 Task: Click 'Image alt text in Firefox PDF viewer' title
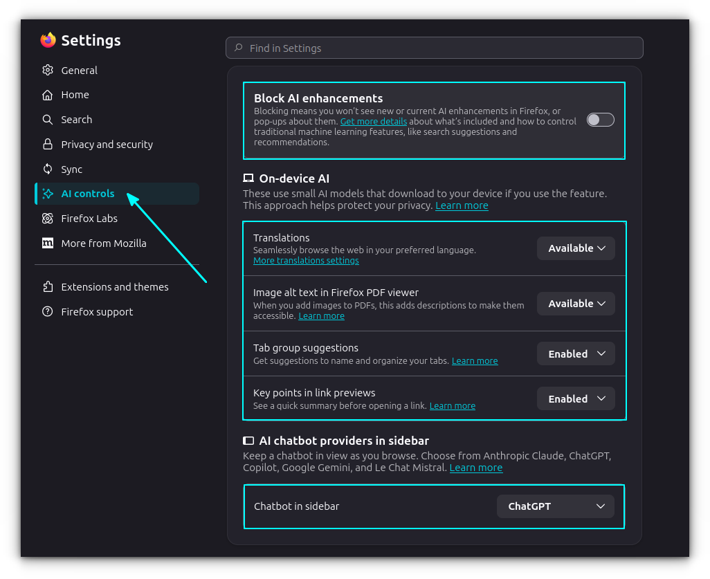coord(336,293)
